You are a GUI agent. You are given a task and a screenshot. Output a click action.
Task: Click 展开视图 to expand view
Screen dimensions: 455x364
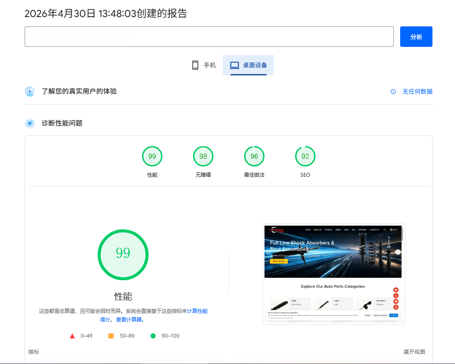click(414, 352)
